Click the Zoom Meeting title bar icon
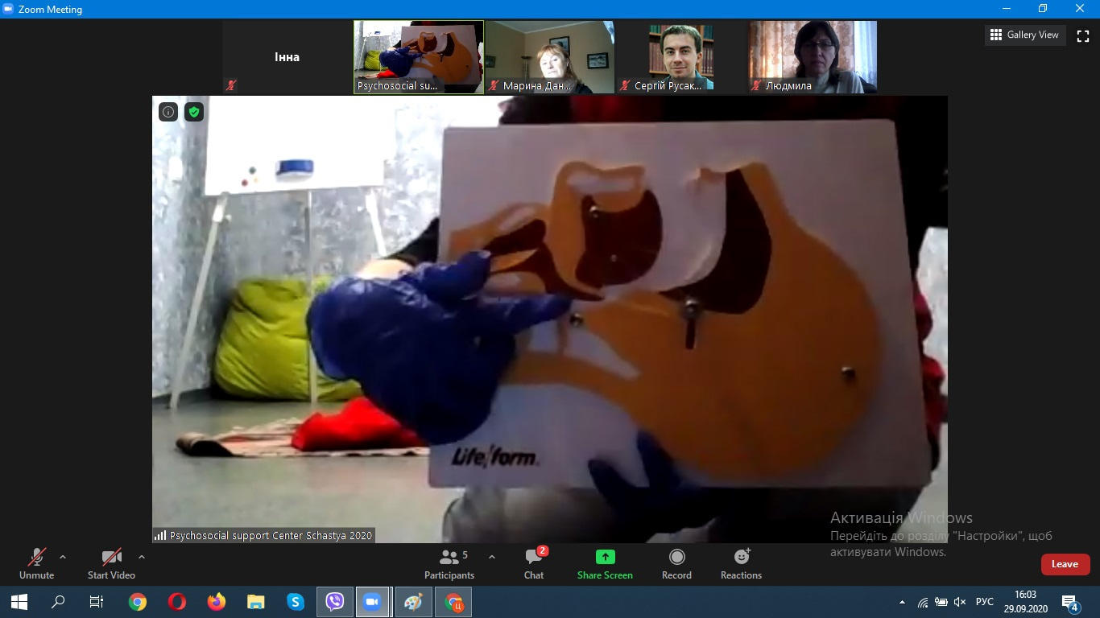This screenshot has width=1100, height=618. click(9, 9)
